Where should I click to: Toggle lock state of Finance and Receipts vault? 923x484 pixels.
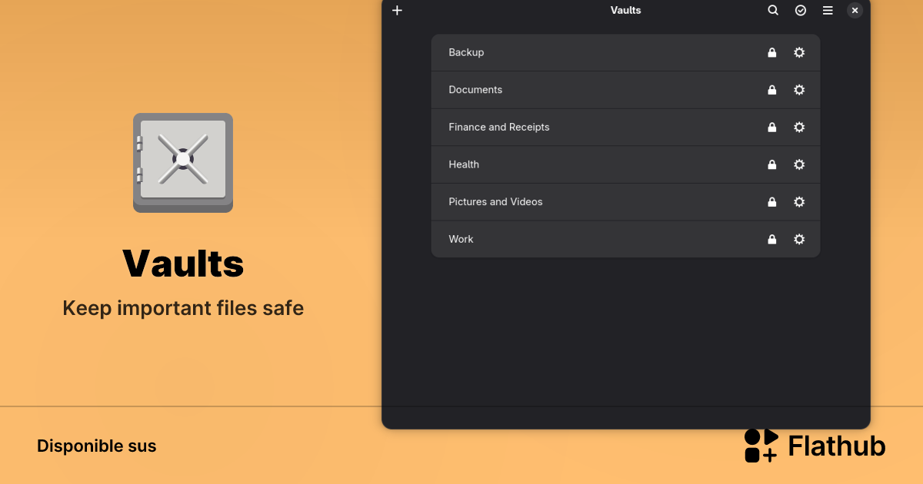tap(771, 128)
